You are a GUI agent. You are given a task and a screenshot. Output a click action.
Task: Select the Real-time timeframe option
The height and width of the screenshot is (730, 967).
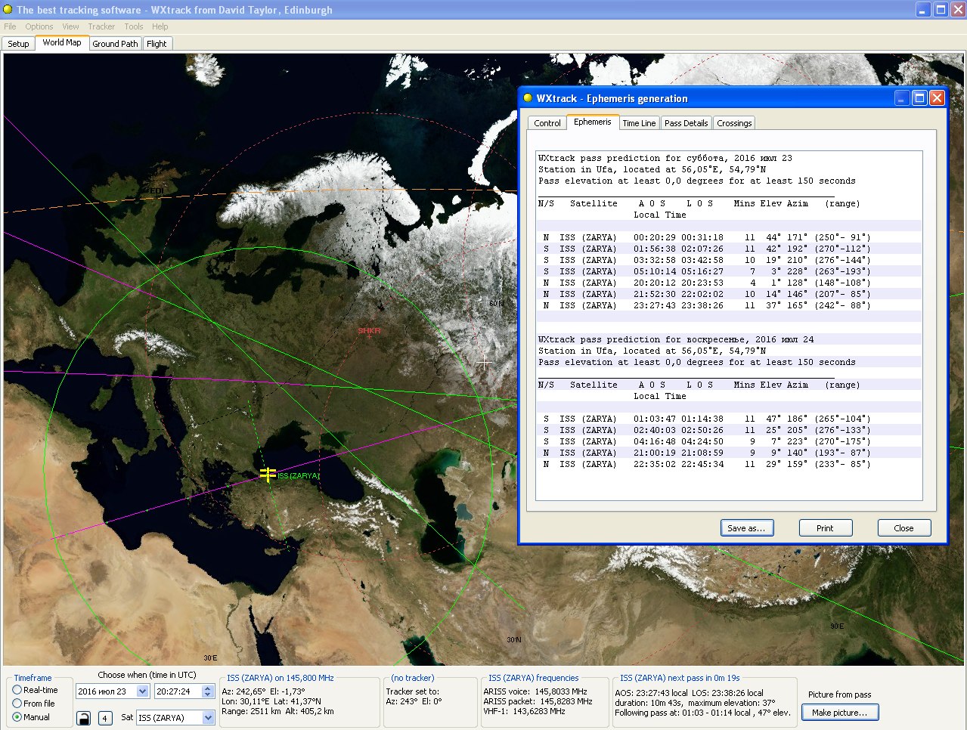(x=35, y=690)
